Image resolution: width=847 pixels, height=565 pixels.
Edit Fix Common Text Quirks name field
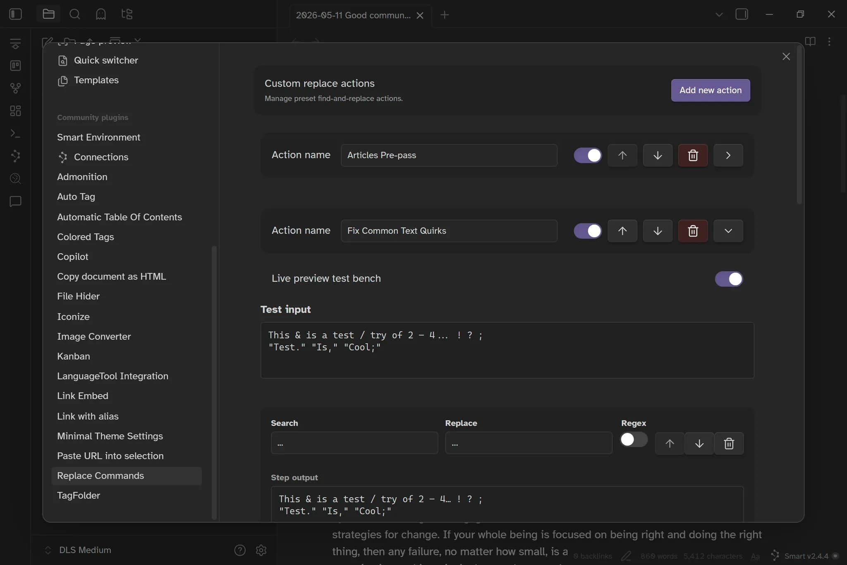tap(449, 231)
